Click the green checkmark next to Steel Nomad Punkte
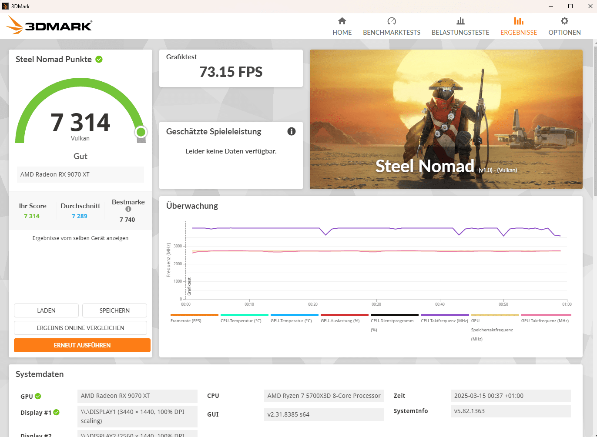The height and width of the screenshot is (437, 597). (x=99, y=59)
